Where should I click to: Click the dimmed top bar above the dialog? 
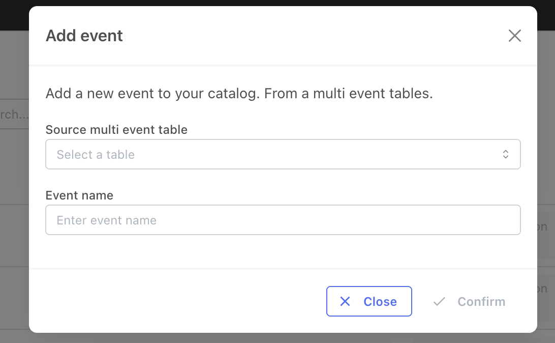coord(277,3)
